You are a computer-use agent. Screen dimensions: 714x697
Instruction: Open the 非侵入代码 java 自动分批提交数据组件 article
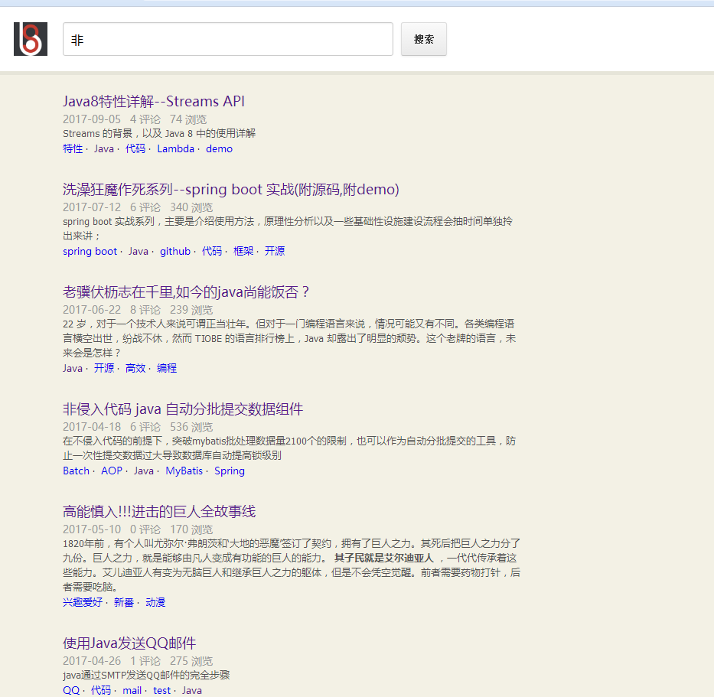click(x=180, y=408)
